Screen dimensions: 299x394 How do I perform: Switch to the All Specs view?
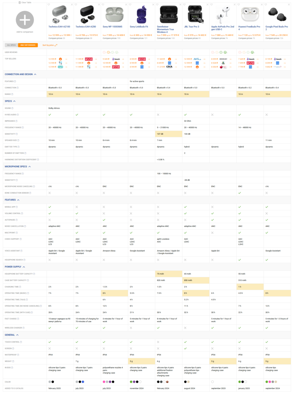pos(11,45)
